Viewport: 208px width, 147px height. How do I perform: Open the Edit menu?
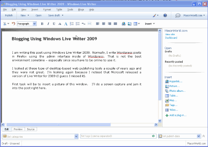14,10
